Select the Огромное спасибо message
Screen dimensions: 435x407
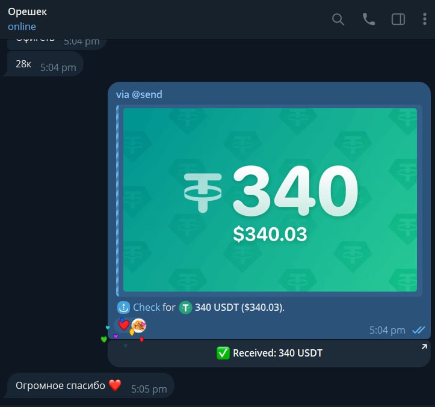pos(90,386)
